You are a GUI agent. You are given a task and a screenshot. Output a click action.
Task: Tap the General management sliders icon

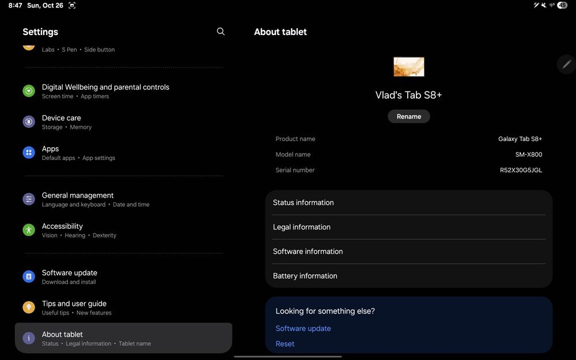[29, 199]
